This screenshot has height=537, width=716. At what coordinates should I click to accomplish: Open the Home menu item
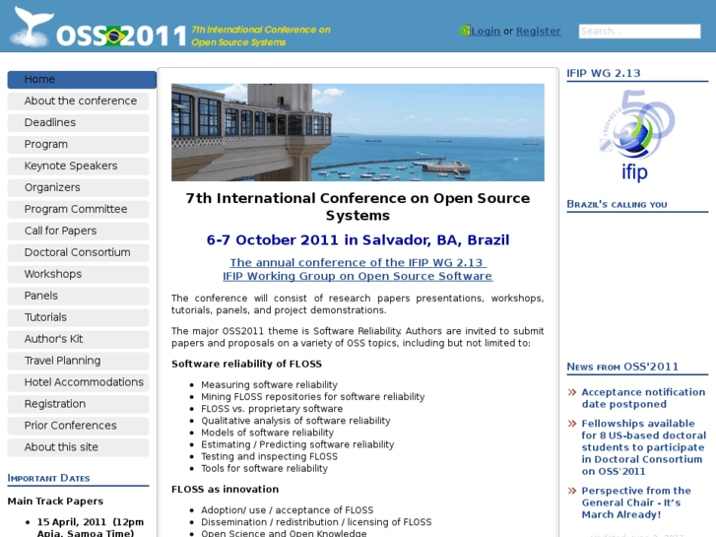tap(82, 80)
